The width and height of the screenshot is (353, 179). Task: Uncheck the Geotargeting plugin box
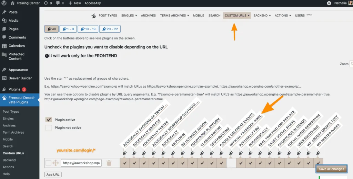212,163
